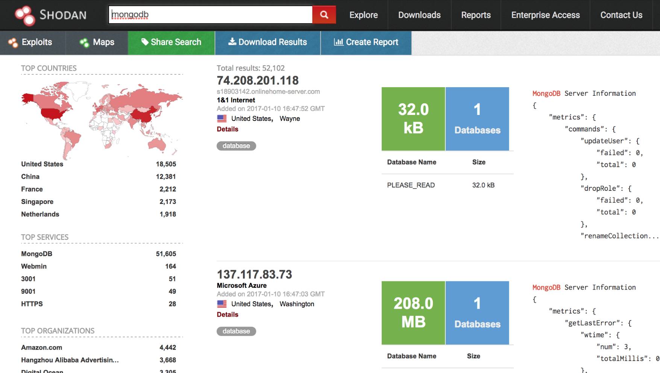The width and height of the screenshot is (660, 373).
Task: Click the tag icon on Share Search
Action: click(x=145, y=42)
